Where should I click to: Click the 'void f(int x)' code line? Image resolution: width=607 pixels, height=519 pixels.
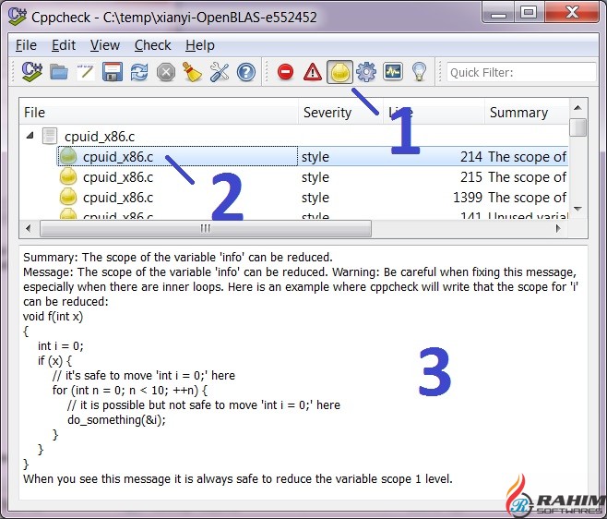[x=53, y=316]
